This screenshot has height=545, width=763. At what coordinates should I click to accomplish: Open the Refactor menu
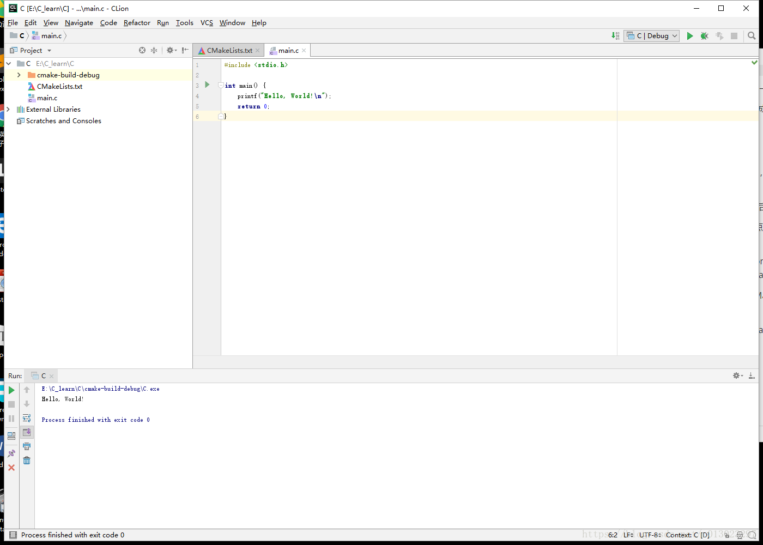(137, 23)
